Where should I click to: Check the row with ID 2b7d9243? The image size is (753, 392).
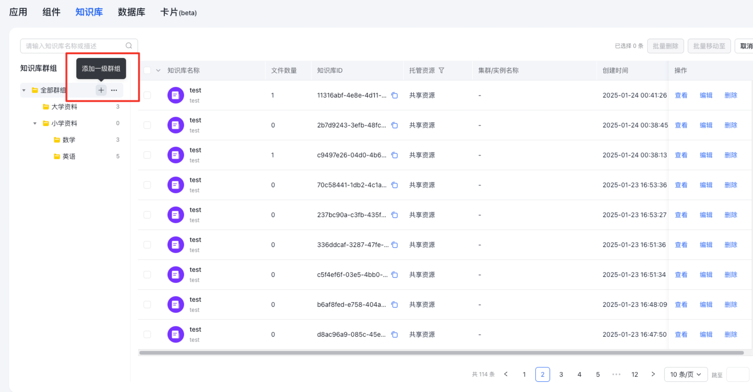pyautogui.click(x=147, y=125)
